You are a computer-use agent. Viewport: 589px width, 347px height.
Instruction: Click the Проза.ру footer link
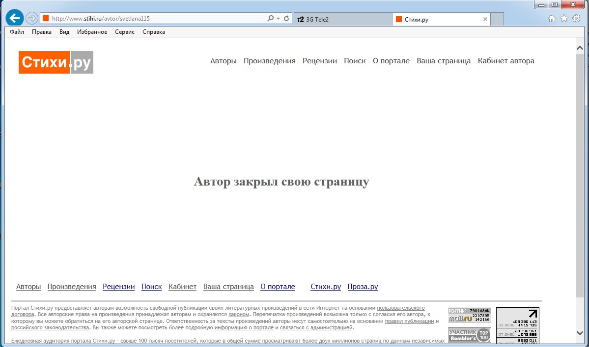tap(363, 287)
